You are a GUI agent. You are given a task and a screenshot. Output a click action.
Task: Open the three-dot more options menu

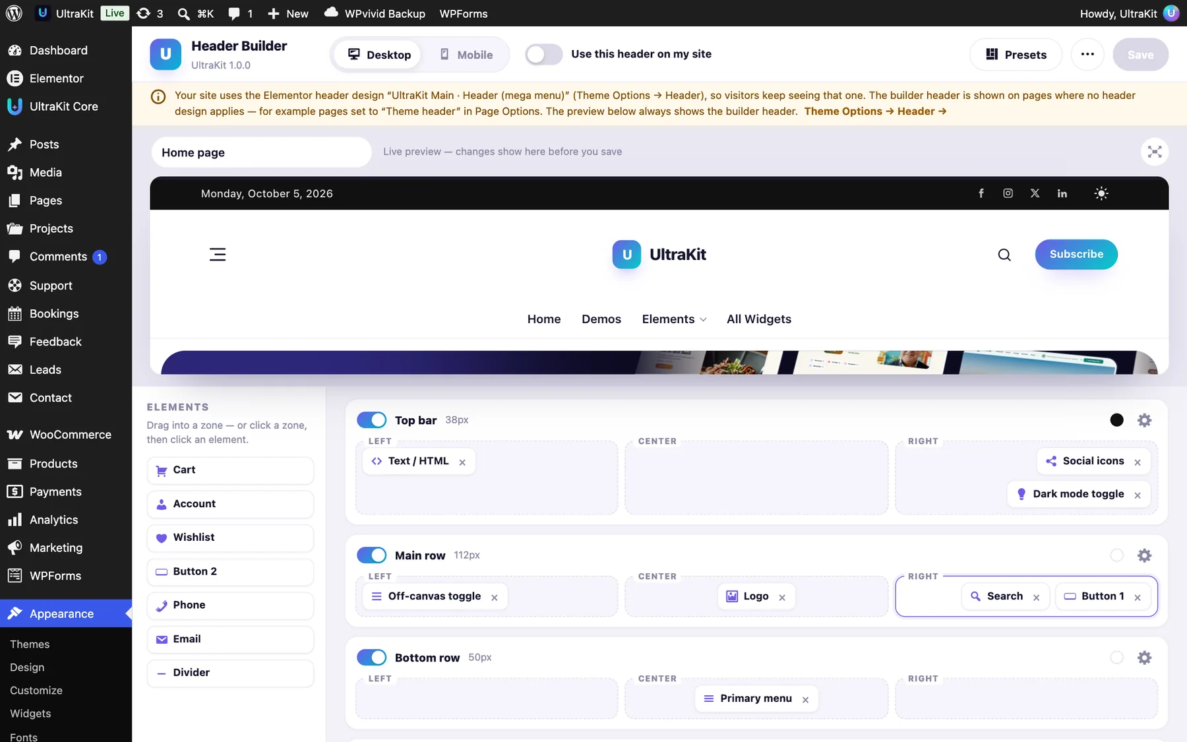pos(1087,54)
